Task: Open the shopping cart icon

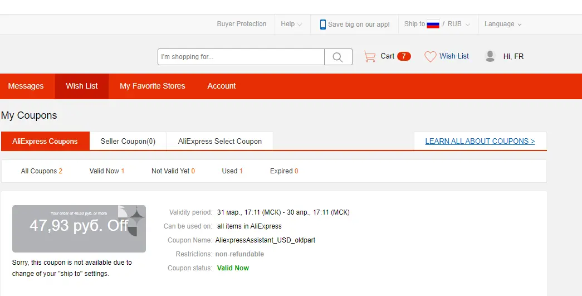Action: pyautogui.click(x=370, y=56)
